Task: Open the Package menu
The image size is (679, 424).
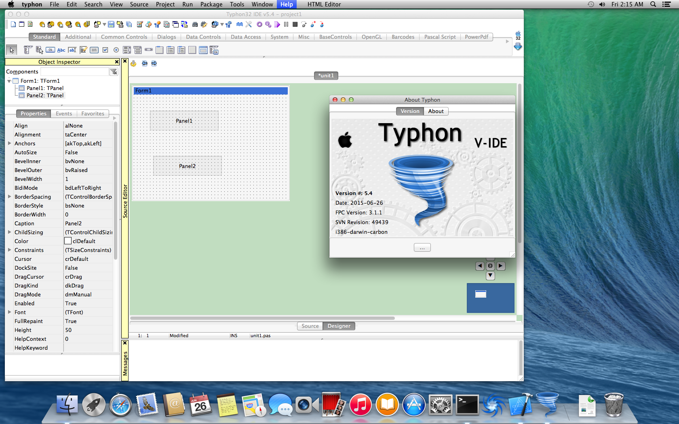Action: [211, 4]
